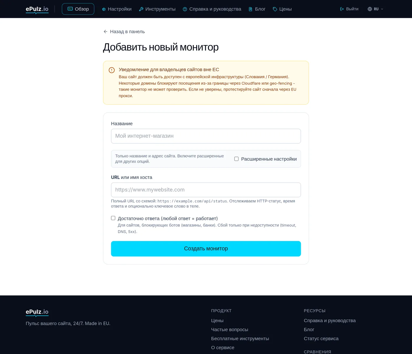Click the document icon beside Блог
This screenshot has height=354, width=412.
(x=250, y=9)
